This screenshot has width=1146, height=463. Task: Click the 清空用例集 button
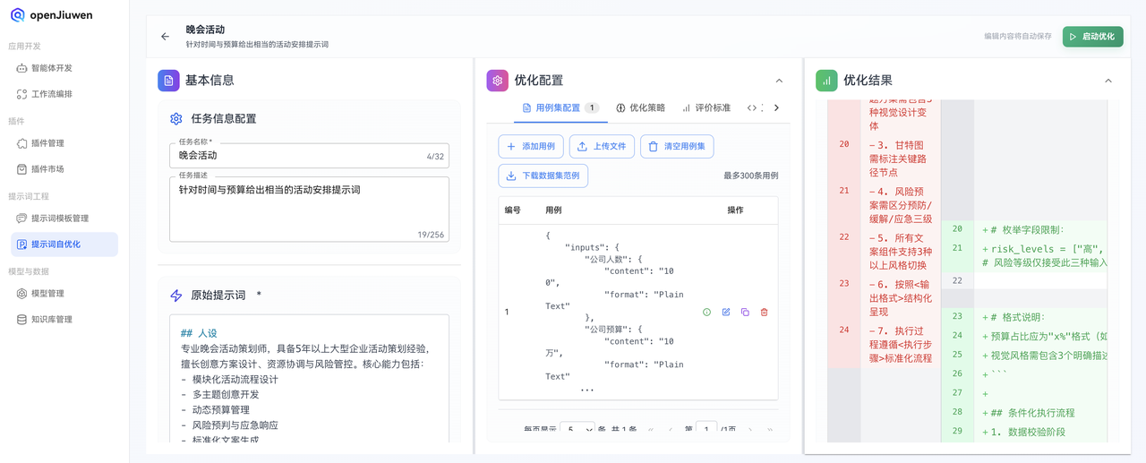(677, 147)
